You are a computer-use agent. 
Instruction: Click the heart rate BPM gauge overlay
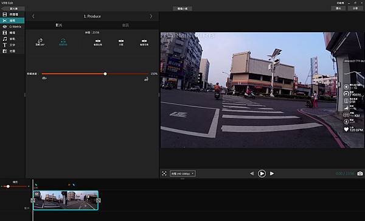(353, 129)
